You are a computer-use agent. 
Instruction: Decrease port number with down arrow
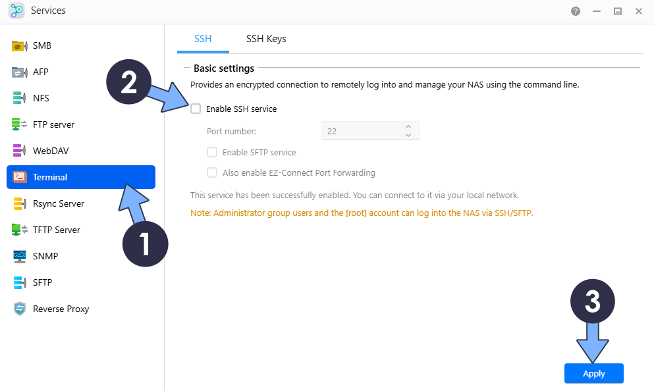(408, 135)
